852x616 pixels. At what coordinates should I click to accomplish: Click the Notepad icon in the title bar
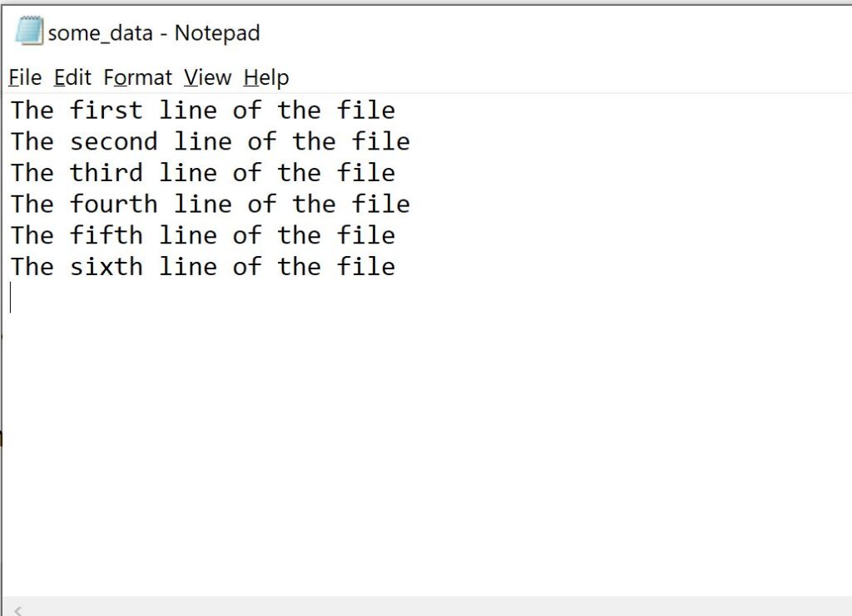click(28, 32)
